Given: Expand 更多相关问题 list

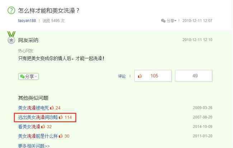Looking at the screenshot, I should (x=34, y=146).
